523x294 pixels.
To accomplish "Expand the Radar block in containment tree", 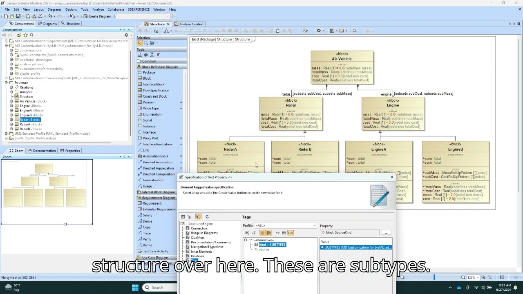I will pyautogui.click(x=11, y=120).
